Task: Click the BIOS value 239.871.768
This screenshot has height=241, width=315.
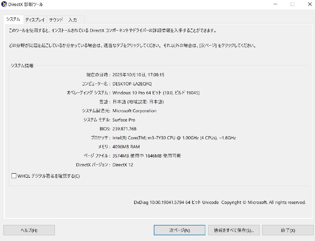Action: point(124,129)
